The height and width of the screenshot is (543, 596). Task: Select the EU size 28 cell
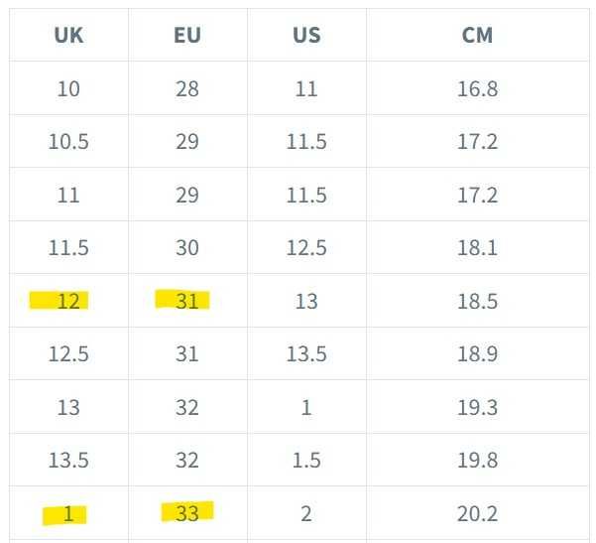pyautogui.click(x=187, y=89)
